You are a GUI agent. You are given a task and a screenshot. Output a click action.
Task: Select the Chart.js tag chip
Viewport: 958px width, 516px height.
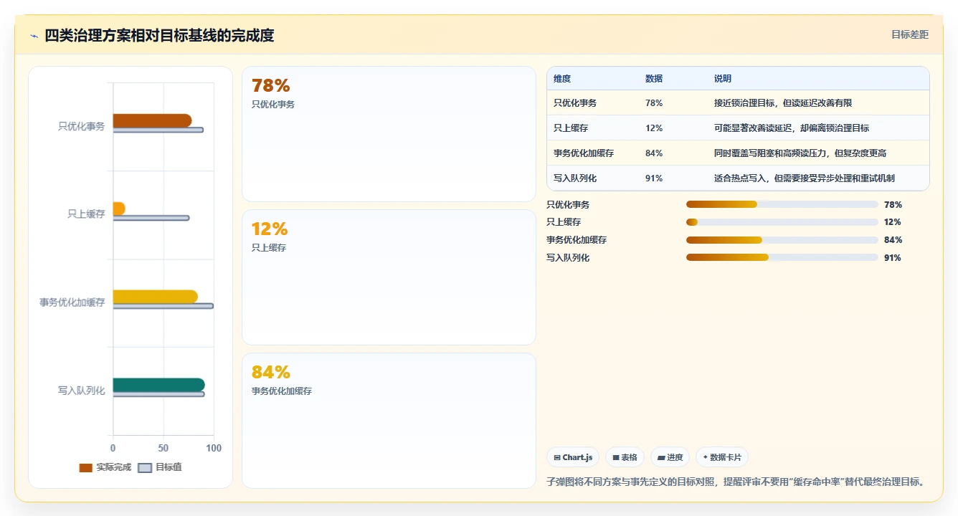[x=574, y=457]
